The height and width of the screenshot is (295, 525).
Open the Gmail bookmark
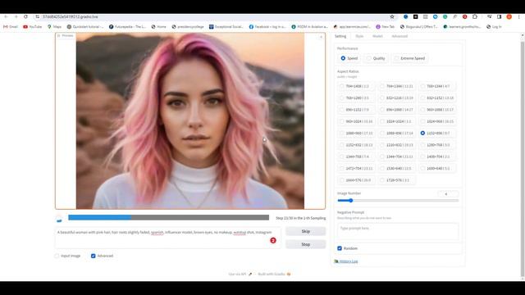tap(11, 27)
